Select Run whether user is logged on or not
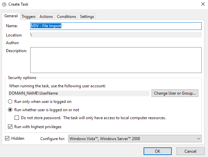The height and width of the screenshot is (157, 208). [x=11, y=110]
